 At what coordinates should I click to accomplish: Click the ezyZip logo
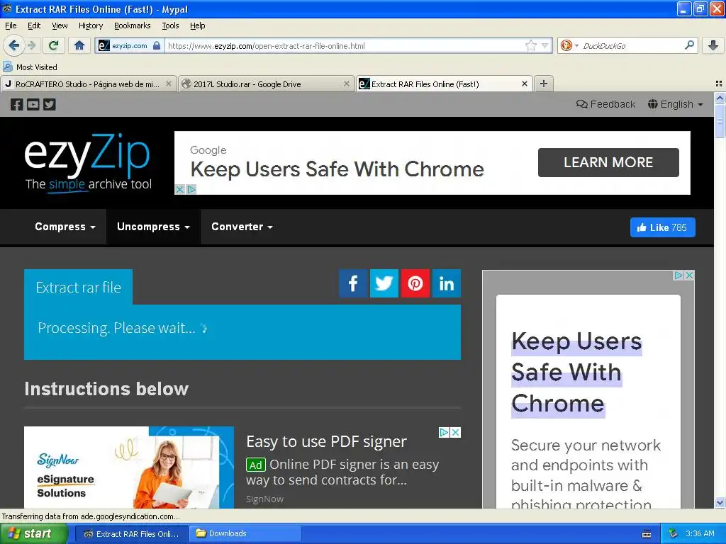pyautogui.click(x=88, y=162)
